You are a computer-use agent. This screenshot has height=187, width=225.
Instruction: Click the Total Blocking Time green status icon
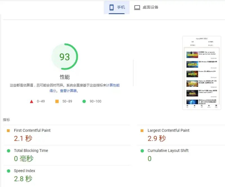pos(9,151)
